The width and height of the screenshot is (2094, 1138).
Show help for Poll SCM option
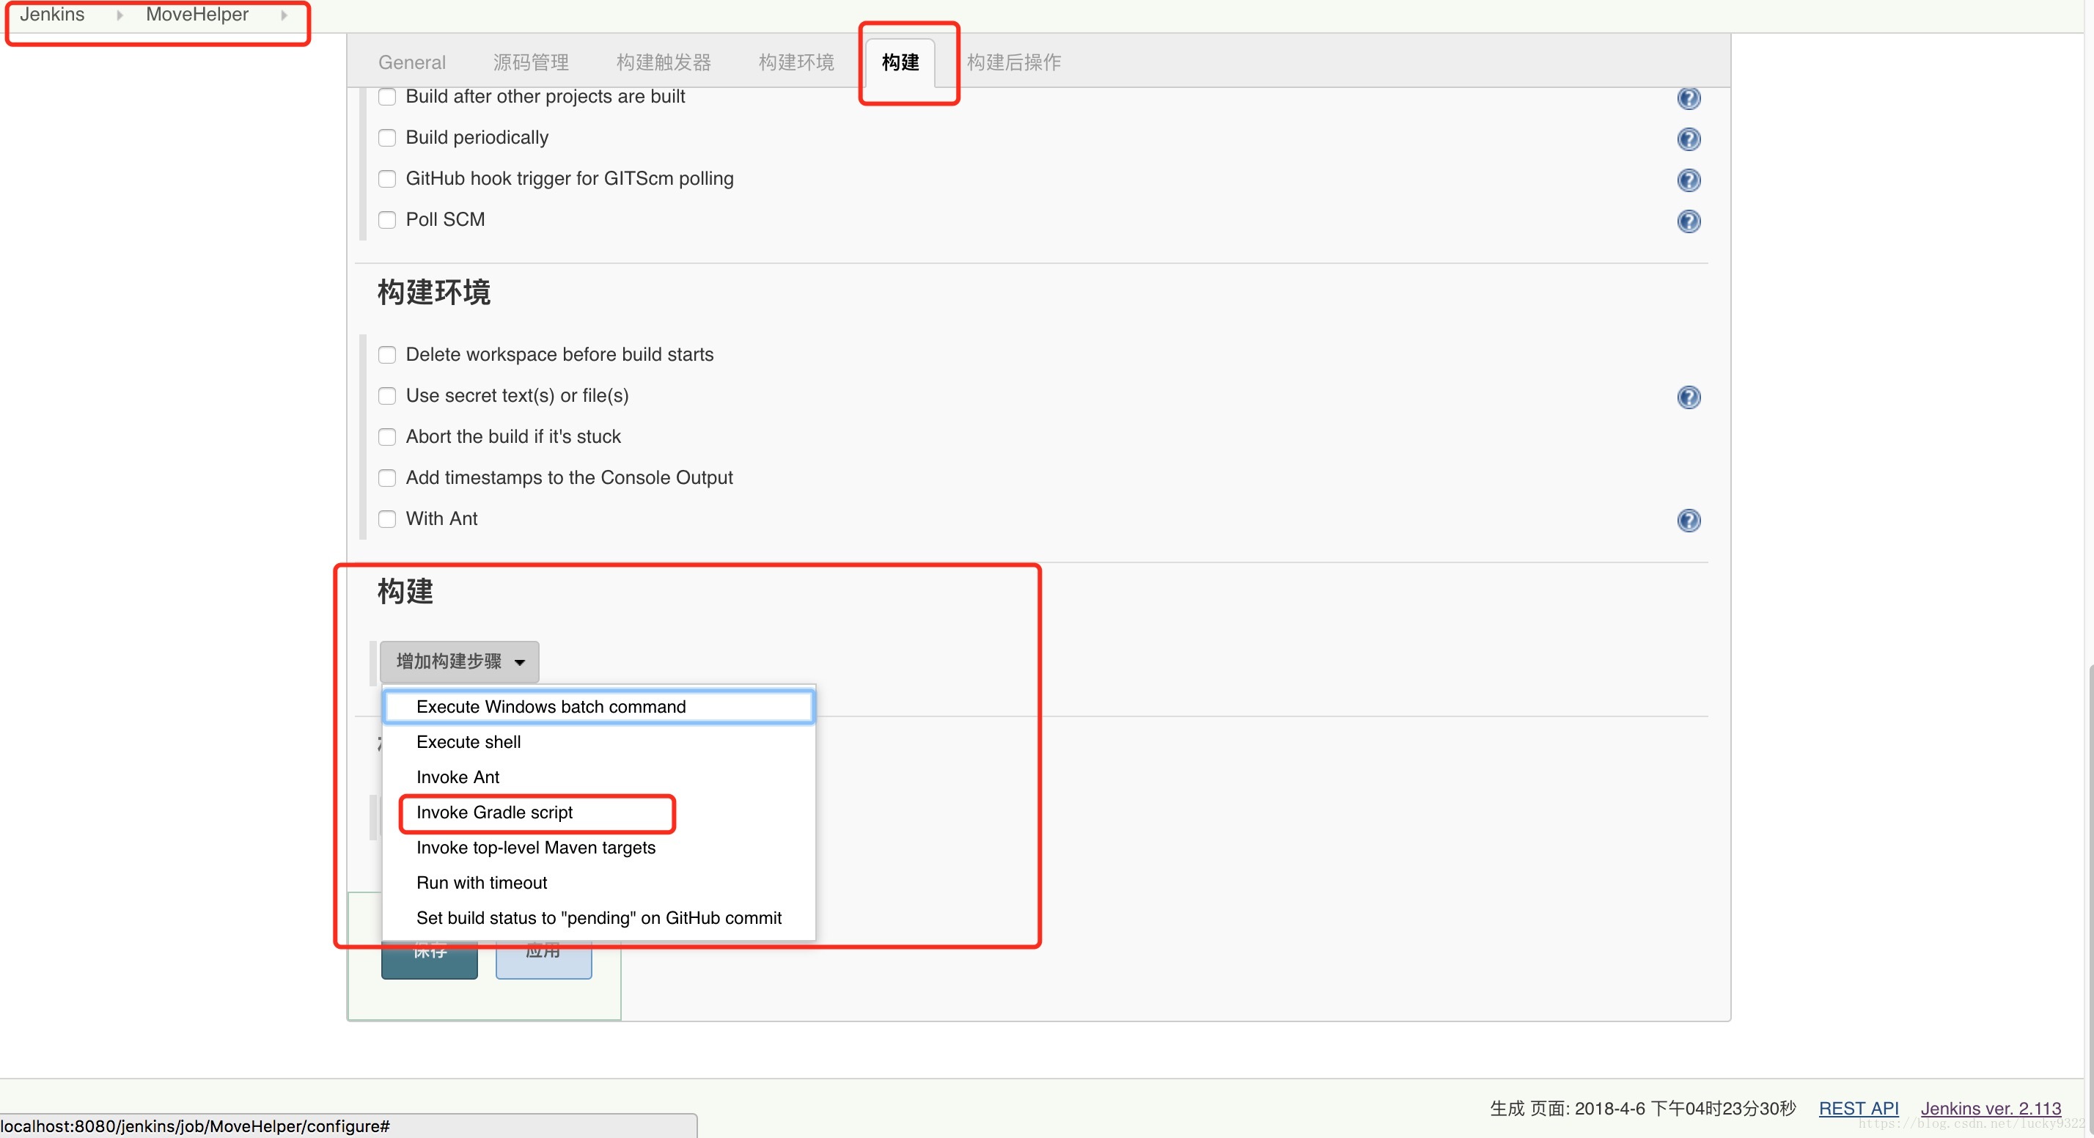[x=1689, y=221]
